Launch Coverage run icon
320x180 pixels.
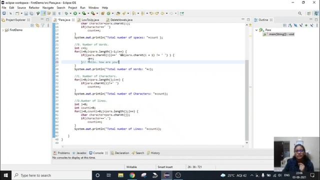point(84,13)
